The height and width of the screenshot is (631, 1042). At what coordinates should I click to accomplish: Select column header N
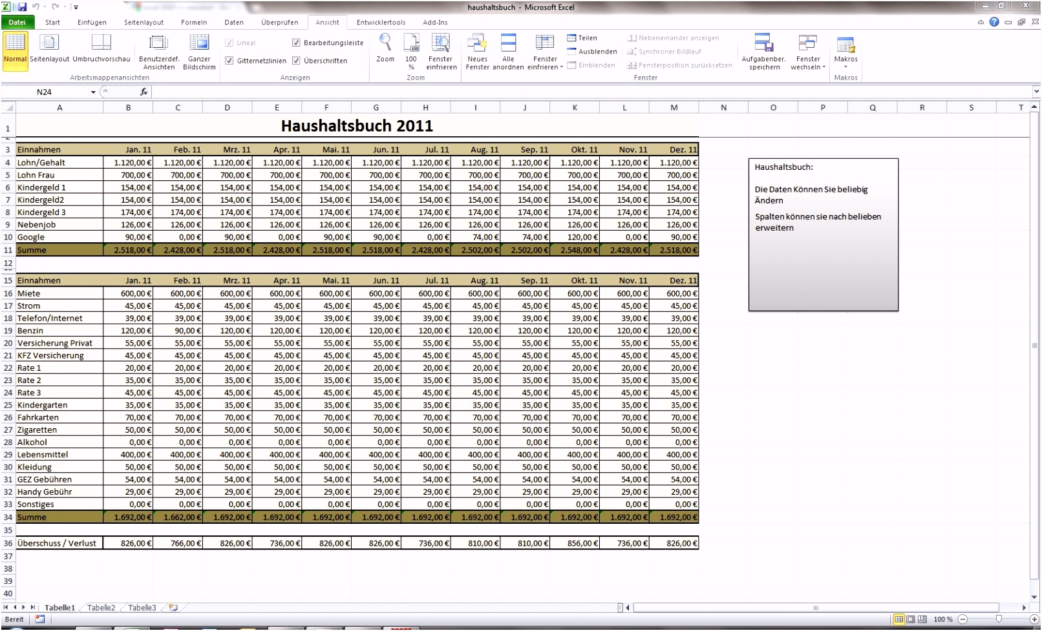pyautogui.click(x=723, y=107)
